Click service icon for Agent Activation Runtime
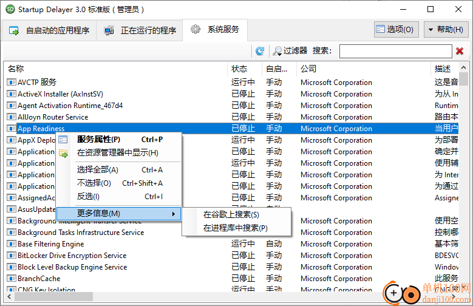The height and width of the screenshot is (306, 473). click(11, 105)
